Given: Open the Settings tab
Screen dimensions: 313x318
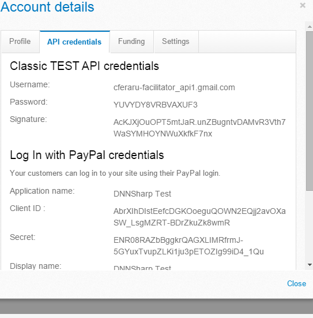Looking at the screenshot, I should click(176, 42).
